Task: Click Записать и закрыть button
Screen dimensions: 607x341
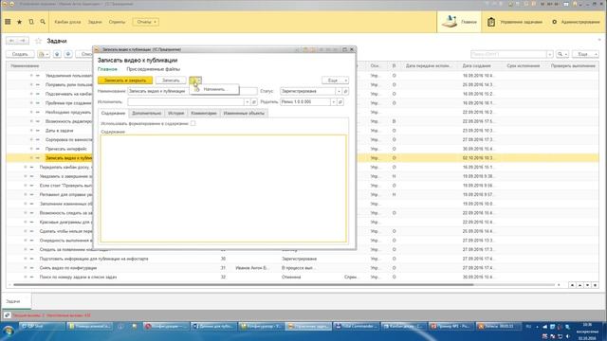Action: [125, 81]
